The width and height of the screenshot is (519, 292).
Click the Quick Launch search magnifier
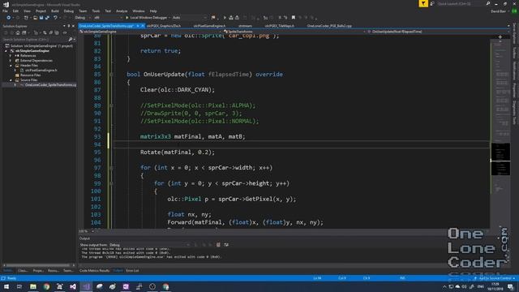[x=488, y=3]
